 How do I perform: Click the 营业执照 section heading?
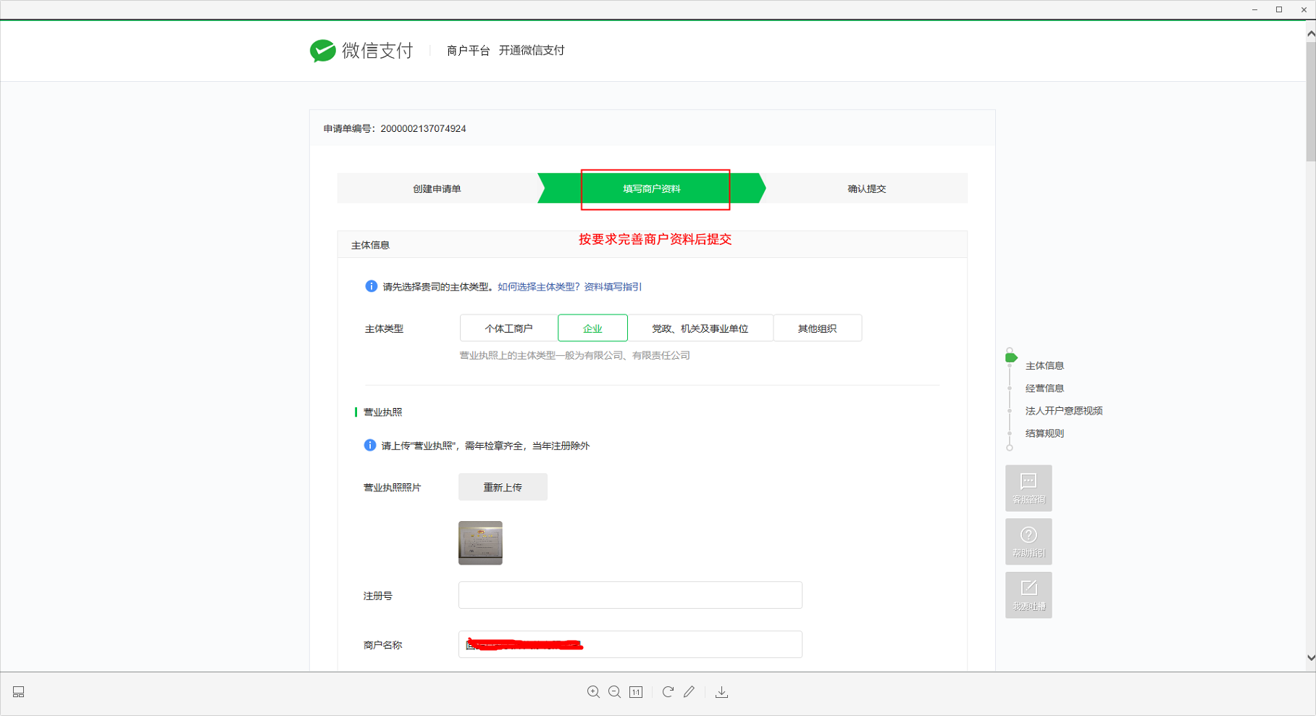[382, 412]
